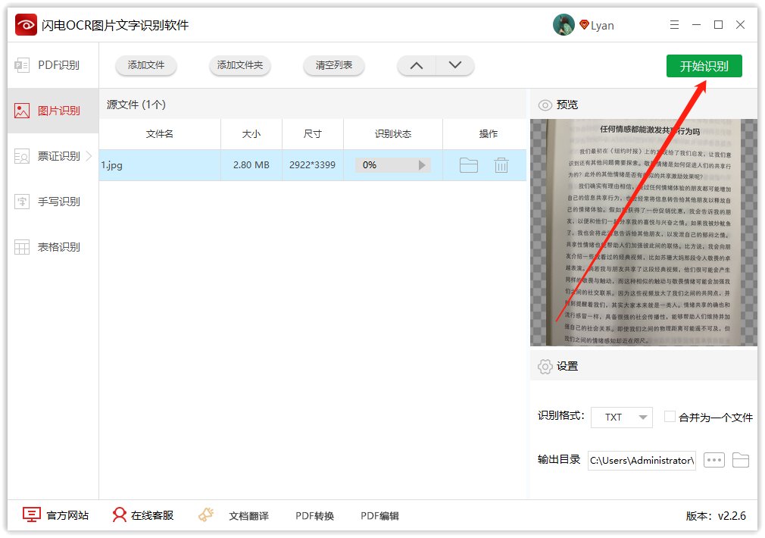Viewport: 765px width, 538px height.
Task: Open the hamburger menu at top right
Action: (x=674, y=24)
